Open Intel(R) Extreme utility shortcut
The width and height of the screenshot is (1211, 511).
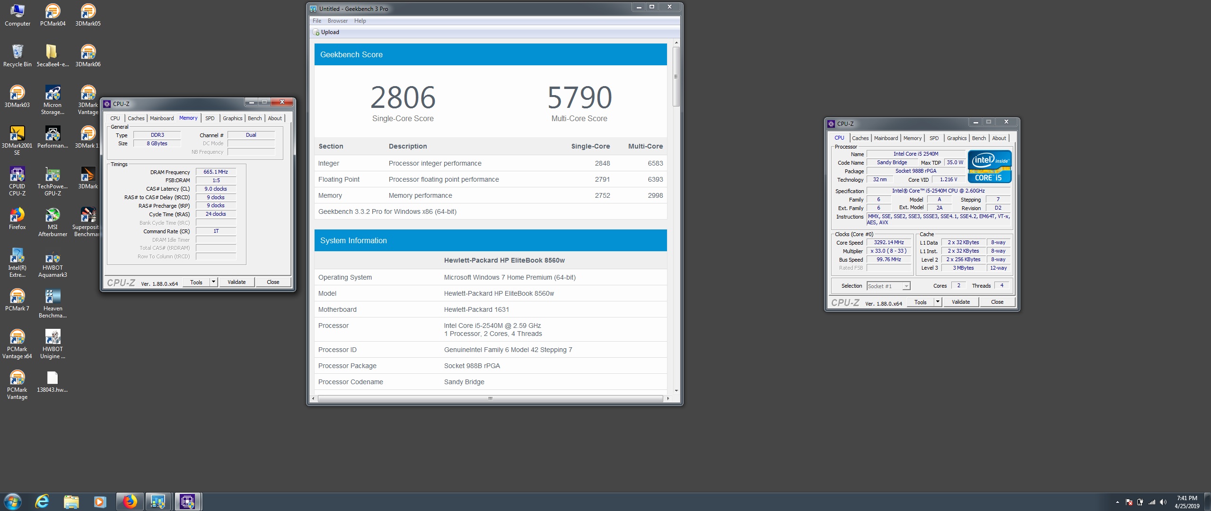pos(17,263)
